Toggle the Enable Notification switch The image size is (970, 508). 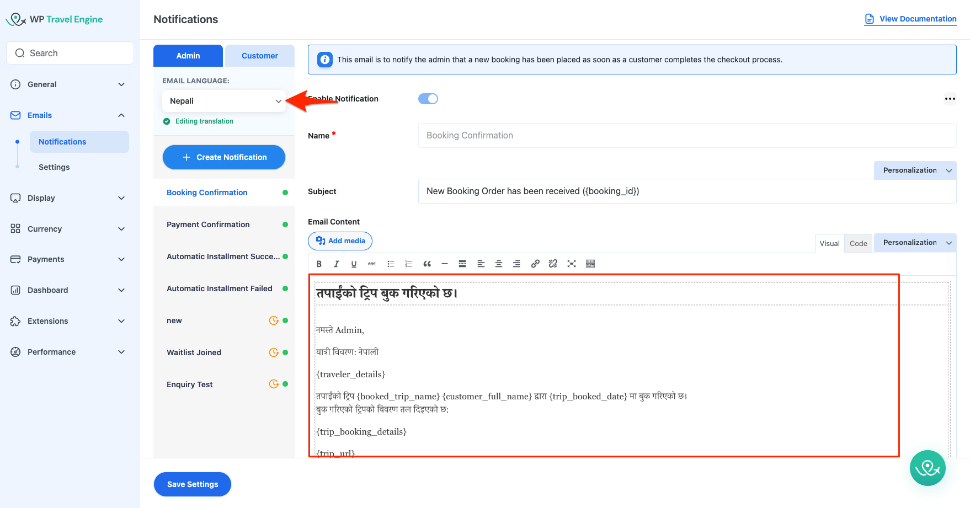coord(428,99)
